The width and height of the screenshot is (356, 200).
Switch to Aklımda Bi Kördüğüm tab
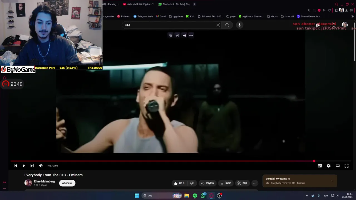[x=138, y=4]
